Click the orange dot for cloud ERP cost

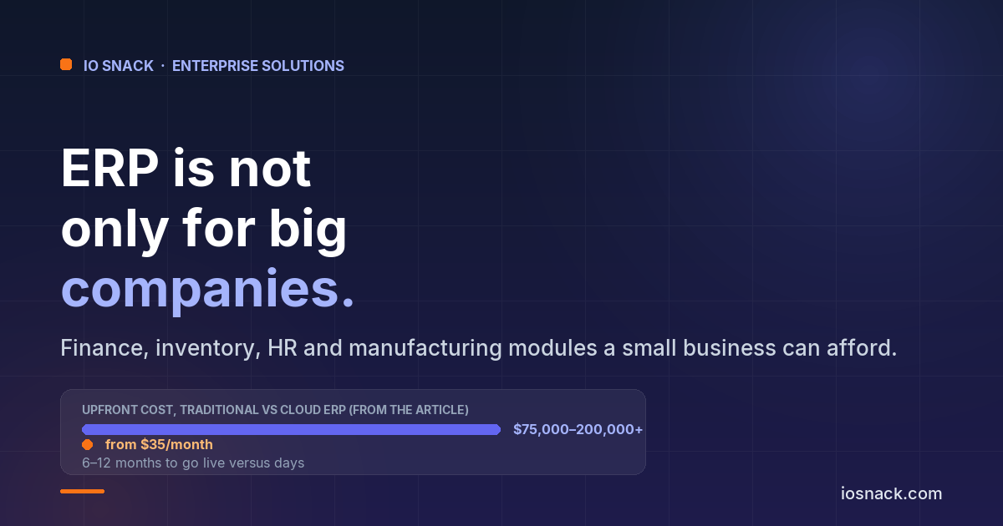(x=87, y=445)
